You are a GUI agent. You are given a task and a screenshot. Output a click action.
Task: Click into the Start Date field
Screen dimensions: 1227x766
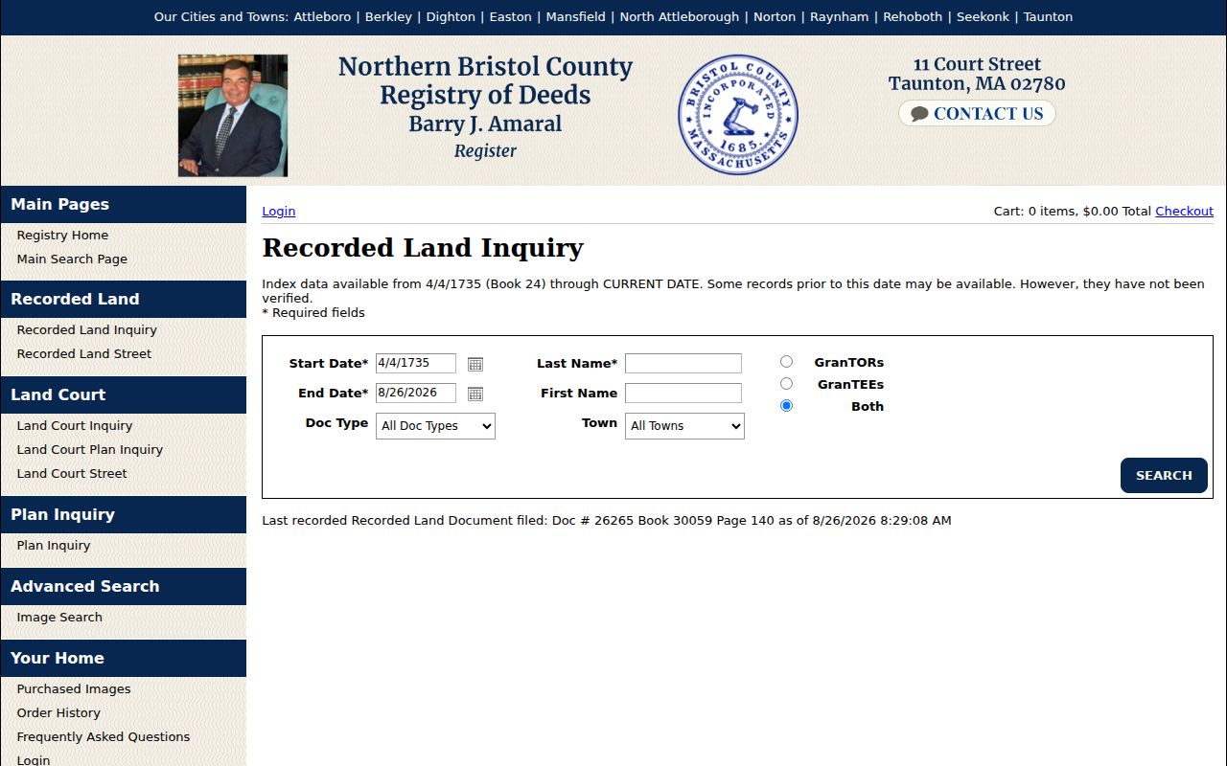(416, 363)
